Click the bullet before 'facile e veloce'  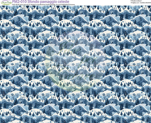tap(131, 1)
